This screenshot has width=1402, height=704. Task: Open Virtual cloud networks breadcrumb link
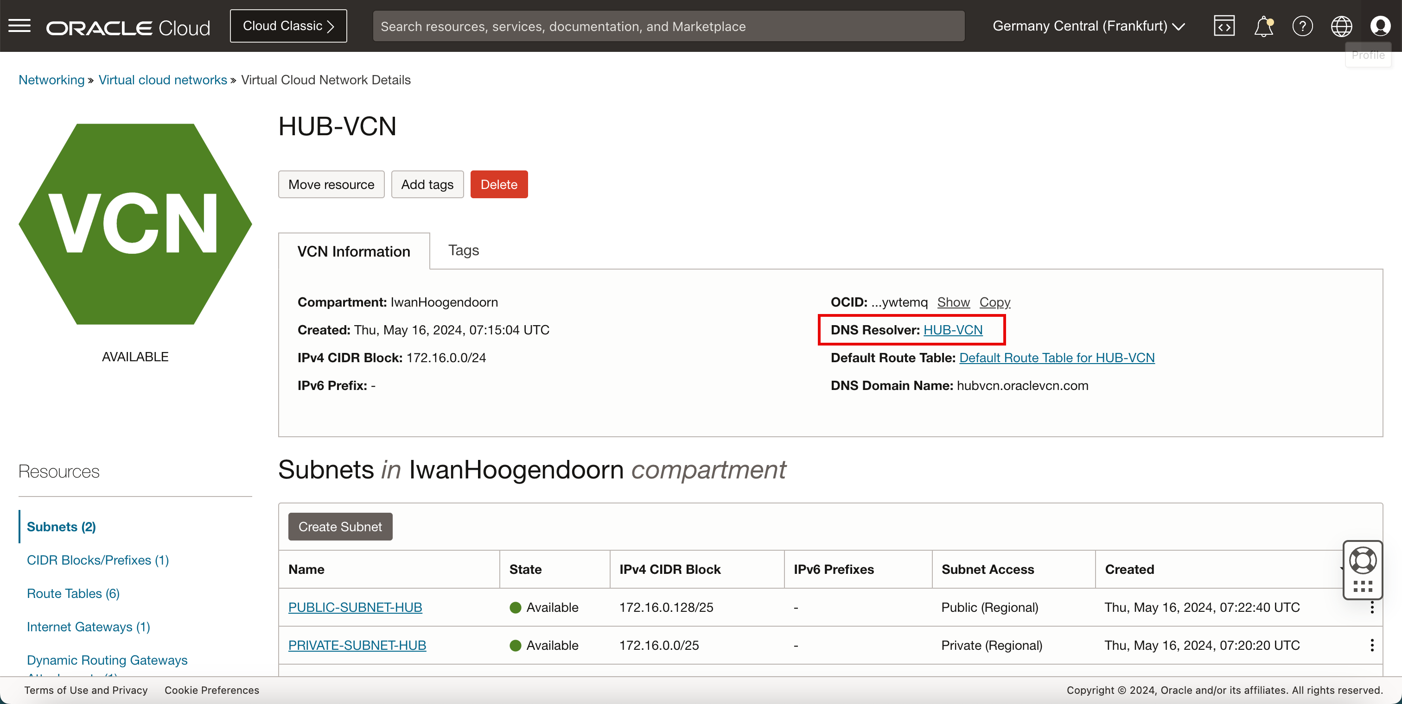click(x=162, y=80)
